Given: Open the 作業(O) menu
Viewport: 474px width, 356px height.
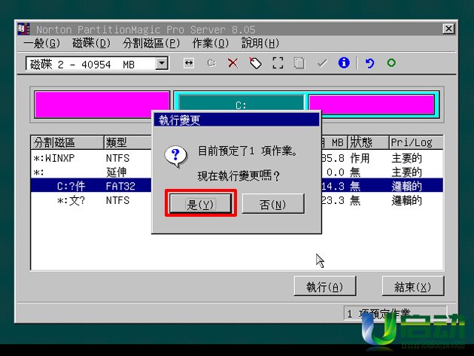Looking at the screenshot, I should [211, 44].
